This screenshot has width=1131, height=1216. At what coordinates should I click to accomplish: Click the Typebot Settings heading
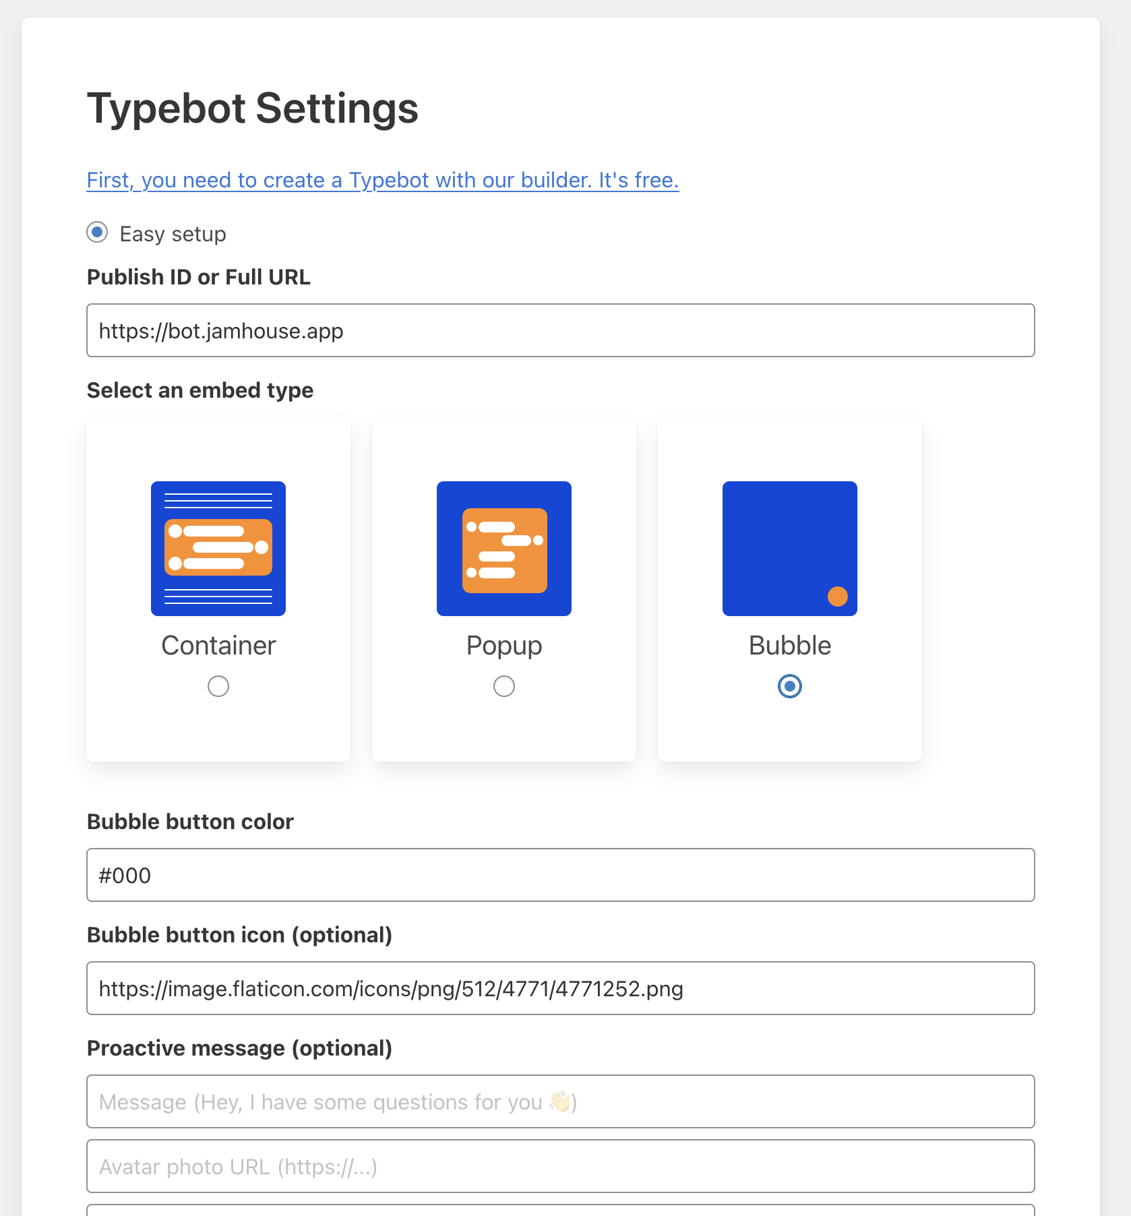253,109
